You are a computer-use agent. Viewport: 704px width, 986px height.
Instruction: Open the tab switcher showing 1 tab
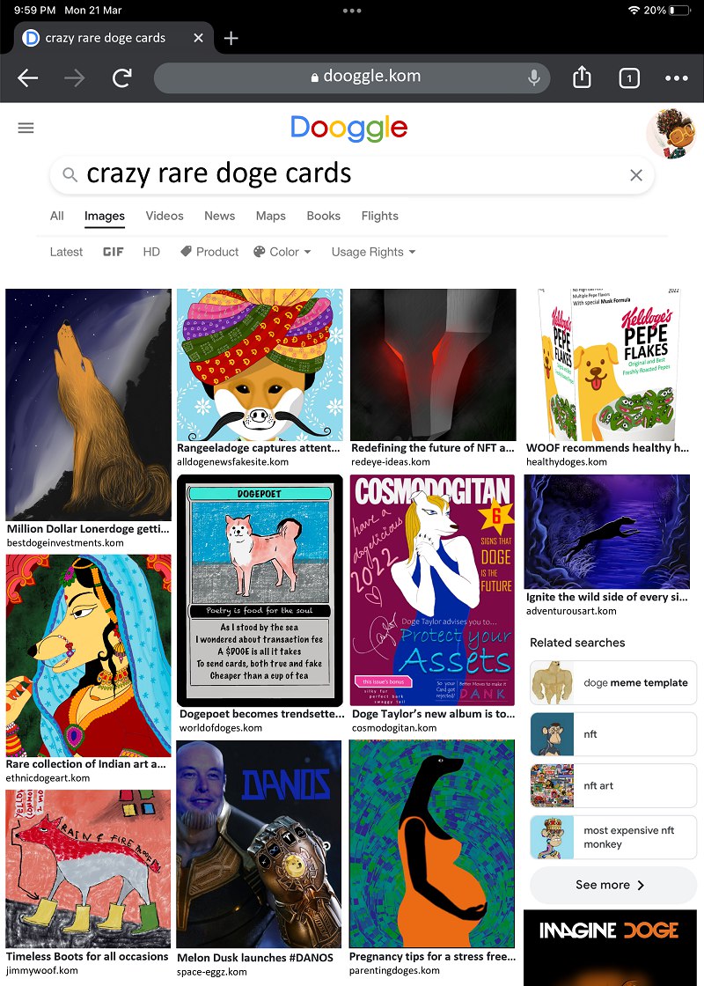tap(629, 78)
